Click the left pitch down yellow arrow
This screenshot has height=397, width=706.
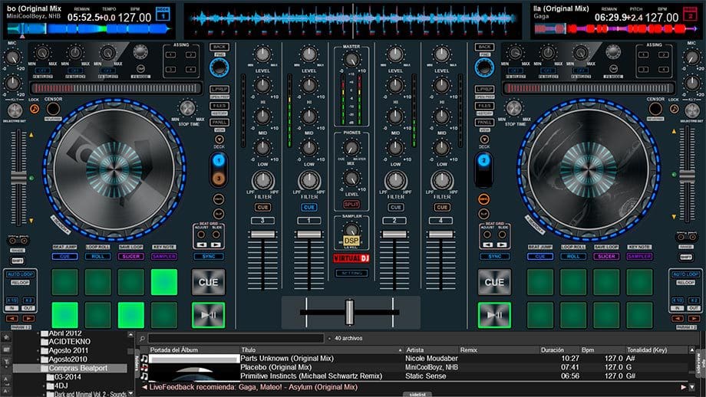31,221
